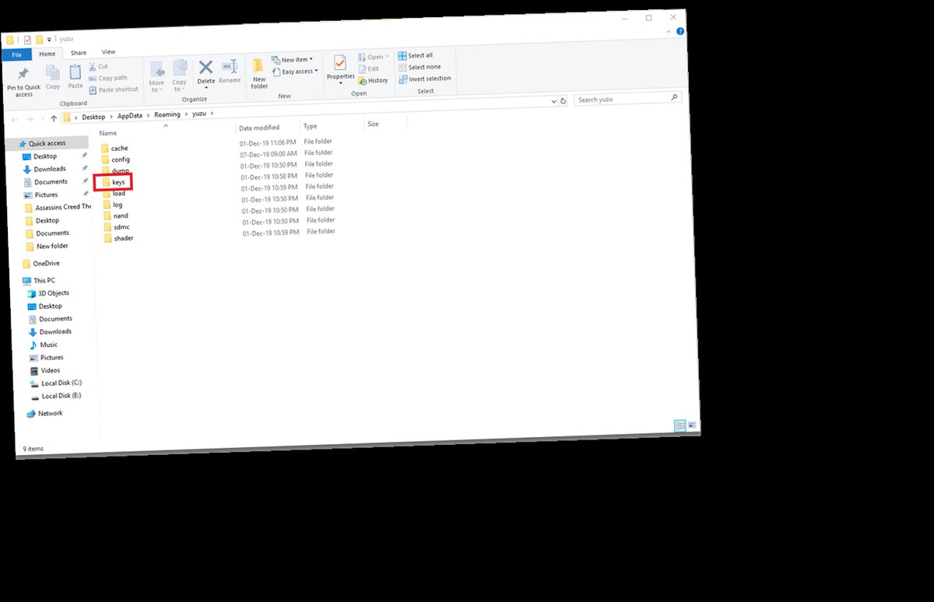Open New folder in Quick access
Screen dimensions: 934x602
(x=47, y=246)
